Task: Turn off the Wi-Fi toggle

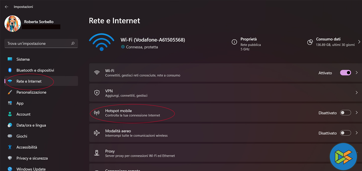Action: click(345, 73)
